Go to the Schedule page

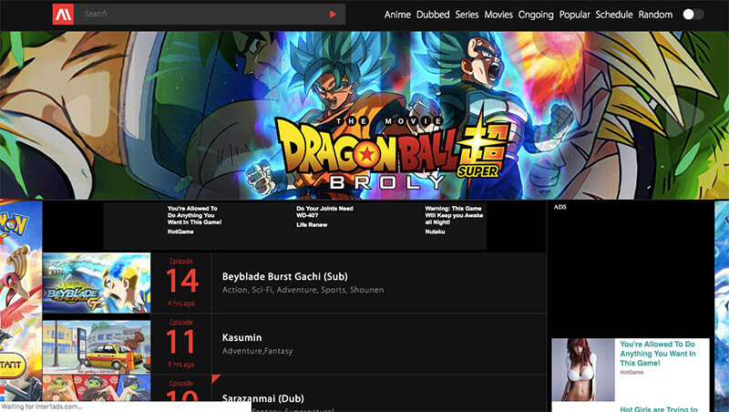[x=614, y=15]
